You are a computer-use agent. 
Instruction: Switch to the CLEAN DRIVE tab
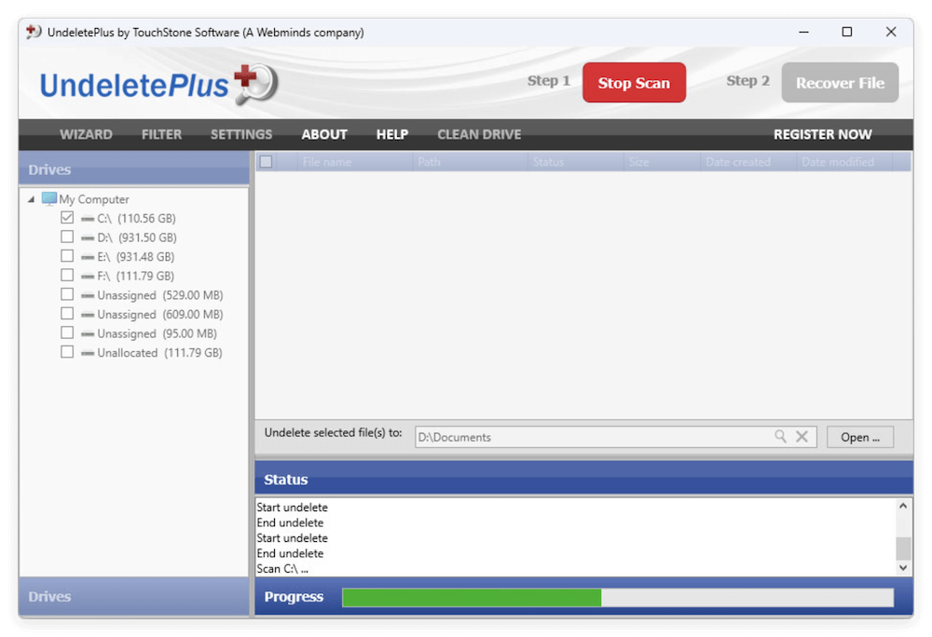tap(479, 134)
